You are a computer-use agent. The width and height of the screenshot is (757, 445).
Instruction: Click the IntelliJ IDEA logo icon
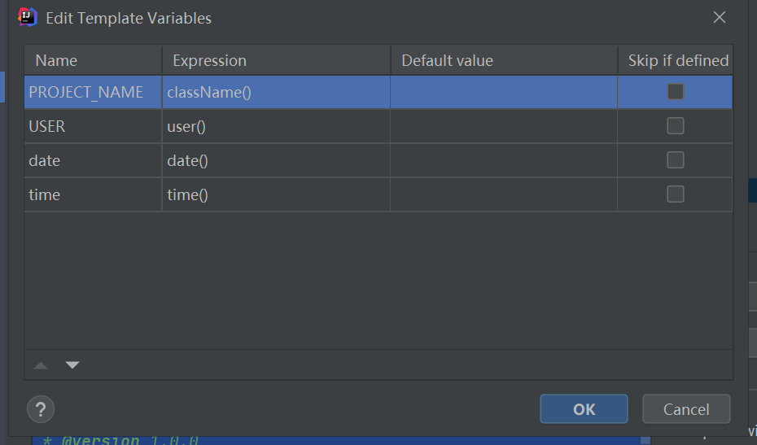click(x=28, y=18)
